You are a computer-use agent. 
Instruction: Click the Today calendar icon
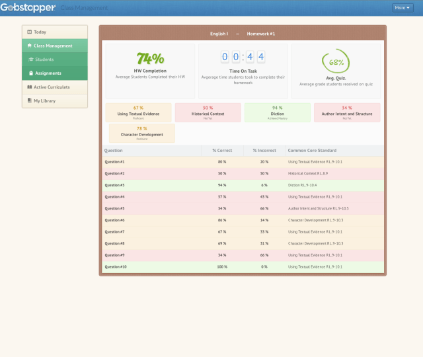coord(30,32)
